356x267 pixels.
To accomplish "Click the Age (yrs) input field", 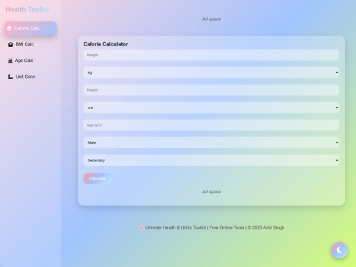I will (x=212, y=125).
